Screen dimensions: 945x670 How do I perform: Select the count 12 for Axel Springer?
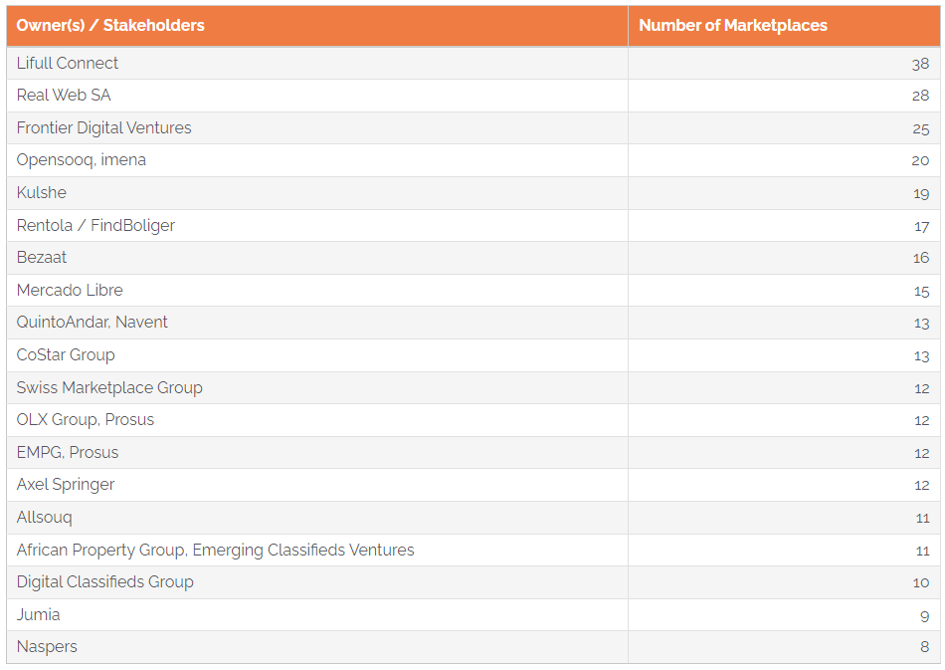[921, 486]
